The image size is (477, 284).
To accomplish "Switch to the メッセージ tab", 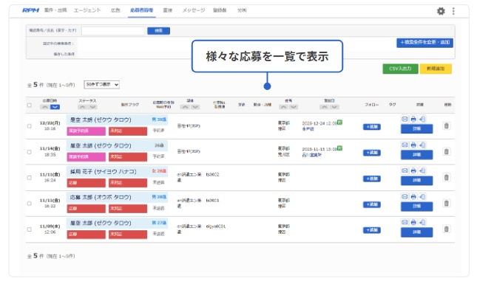I will click(194, 10).
